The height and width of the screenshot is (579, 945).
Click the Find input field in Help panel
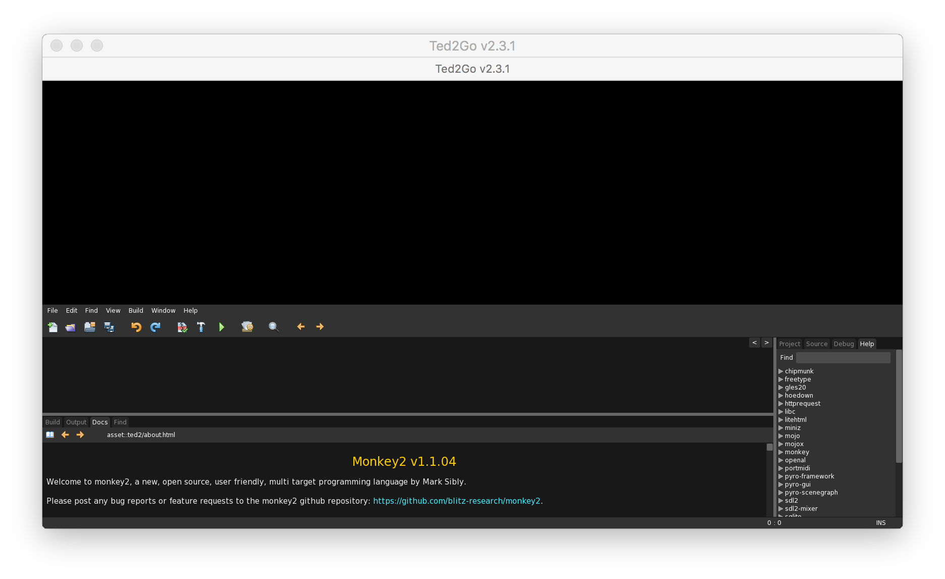click(843, 357)
